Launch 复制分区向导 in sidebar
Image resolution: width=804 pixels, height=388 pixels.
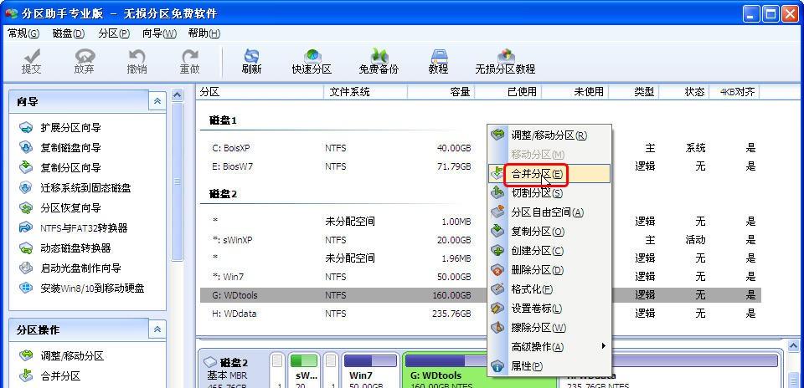tap(60, 168)
